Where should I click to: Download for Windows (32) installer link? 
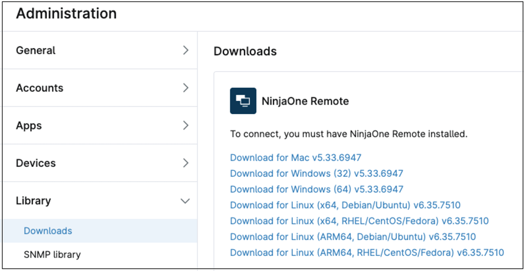[x=316, y=174]
